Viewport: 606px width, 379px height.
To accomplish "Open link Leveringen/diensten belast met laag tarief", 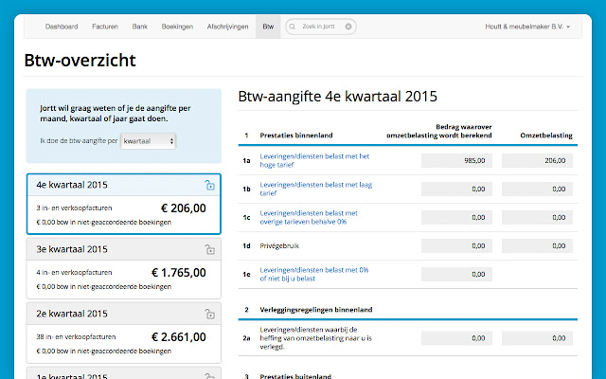I will click(315, 189).
